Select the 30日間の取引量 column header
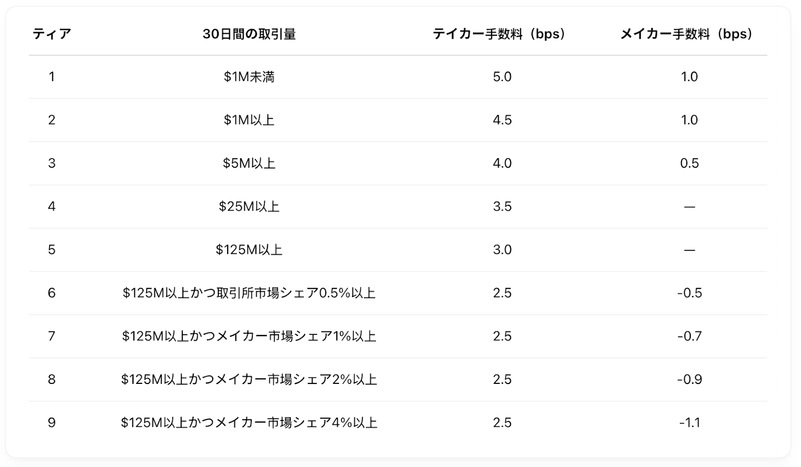Screen dimensions: 801x467 249,34
